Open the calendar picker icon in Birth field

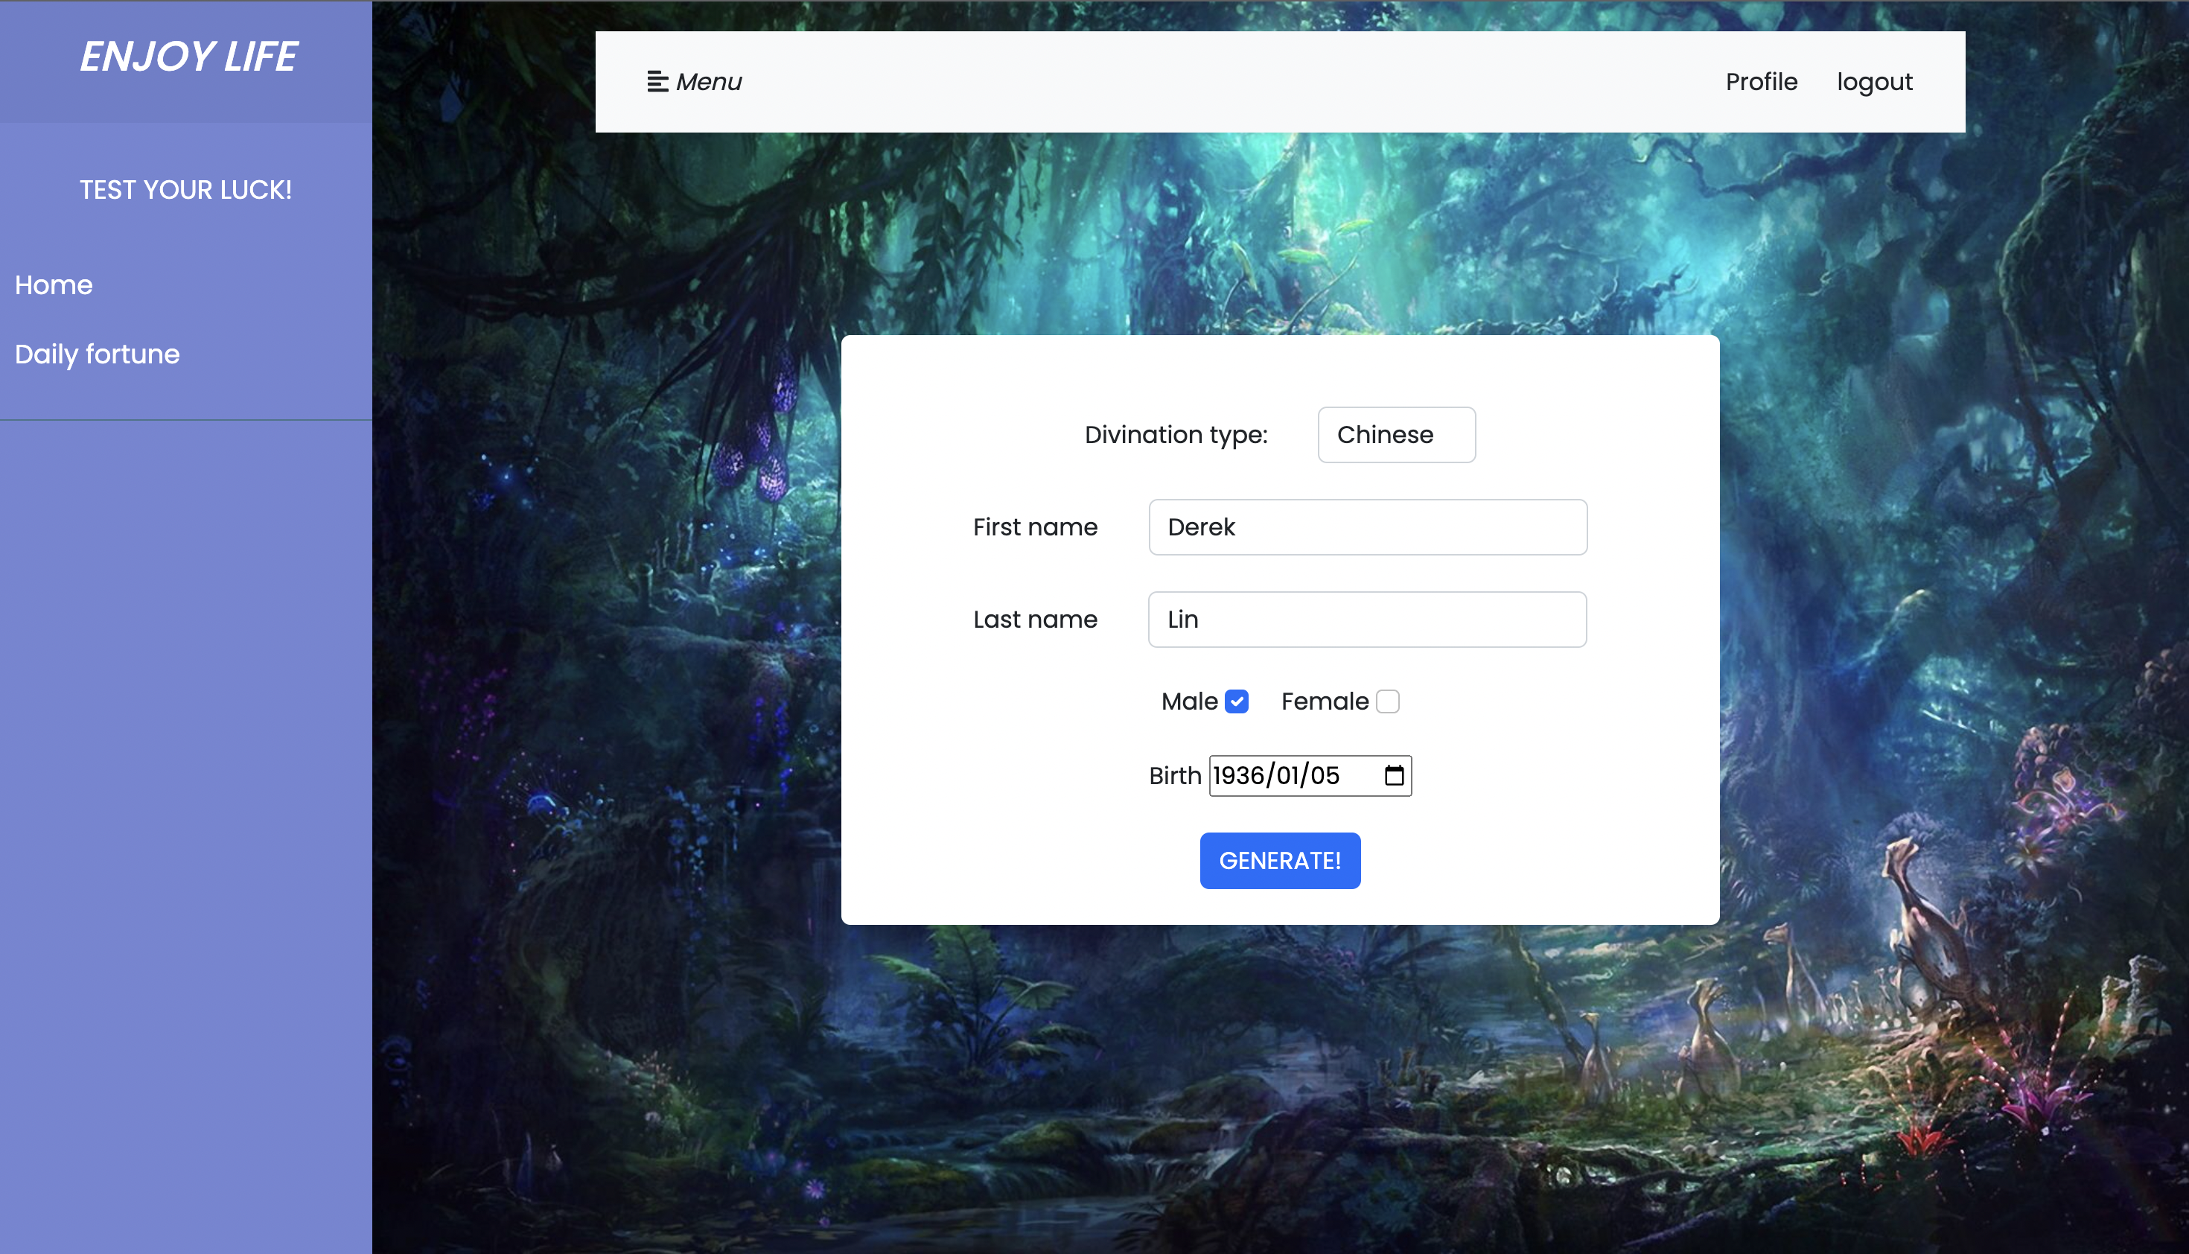click(x=1394, y=775)
